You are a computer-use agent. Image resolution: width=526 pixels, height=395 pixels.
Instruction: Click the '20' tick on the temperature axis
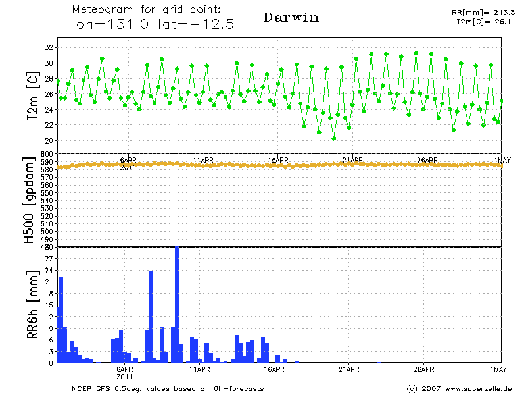tap(49, 141)
